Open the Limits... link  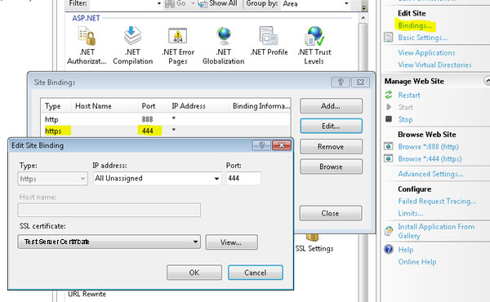tap(411, 213)
